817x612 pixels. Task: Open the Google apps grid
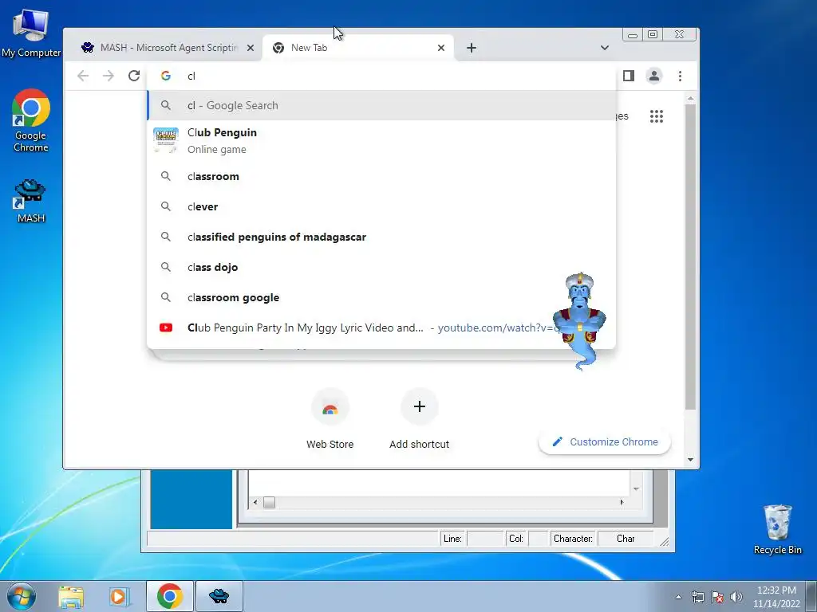coord(657,116)
